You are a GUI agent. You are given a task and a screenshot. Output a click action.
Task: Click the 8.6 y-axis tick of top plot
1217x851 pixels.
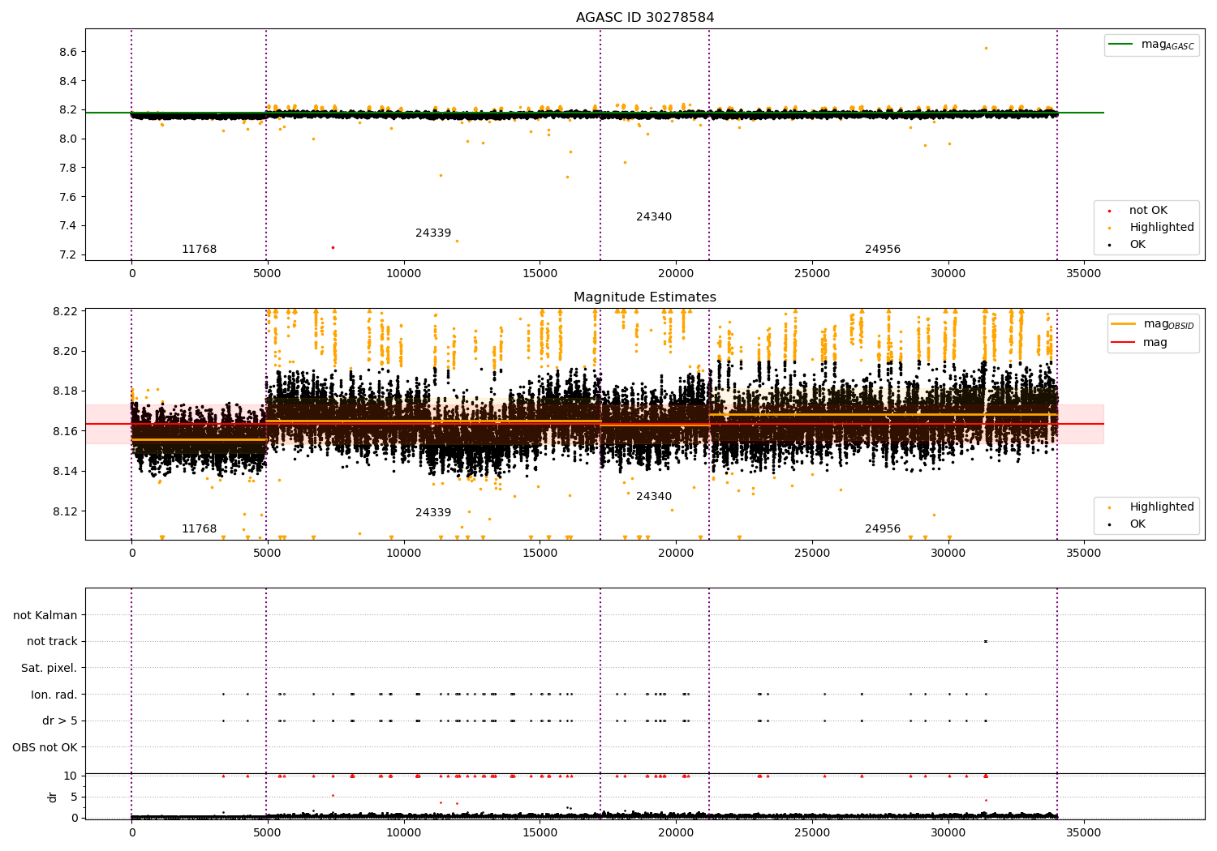[x=67, y=52]
